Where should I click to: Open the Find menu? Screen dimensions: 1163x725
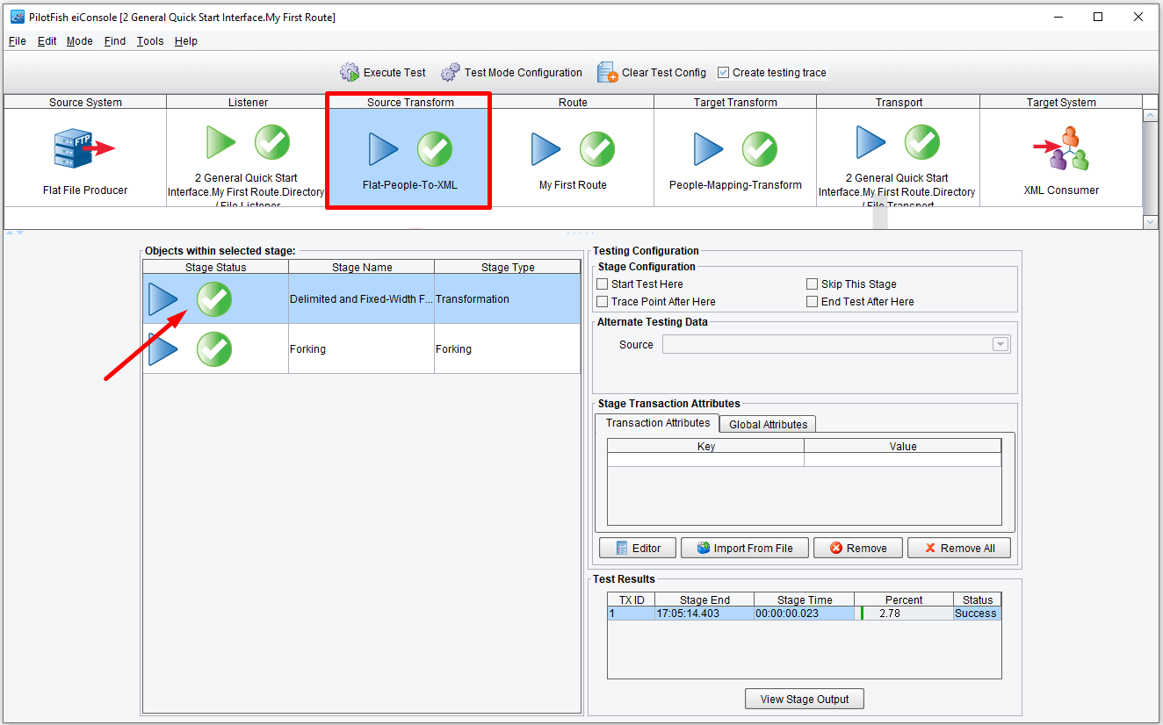[x=115, y=41]
